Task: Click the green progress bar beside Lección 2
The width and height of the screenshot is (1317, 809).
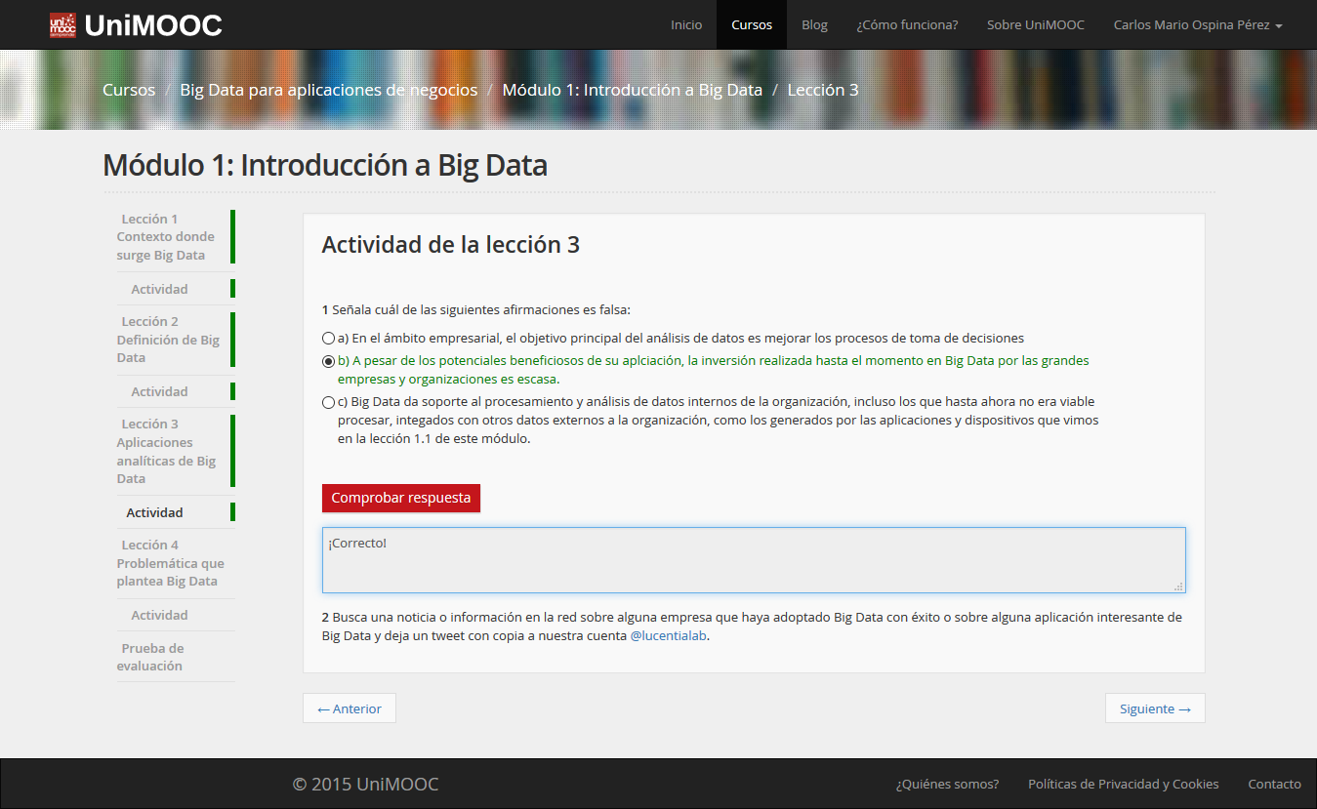Action: coord(231,339)
